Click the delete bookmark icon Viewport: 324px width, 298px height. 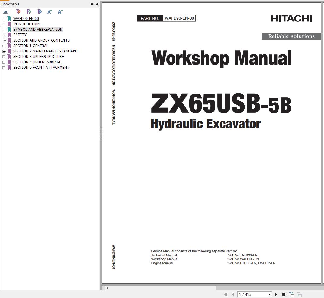tap(18, 12)
